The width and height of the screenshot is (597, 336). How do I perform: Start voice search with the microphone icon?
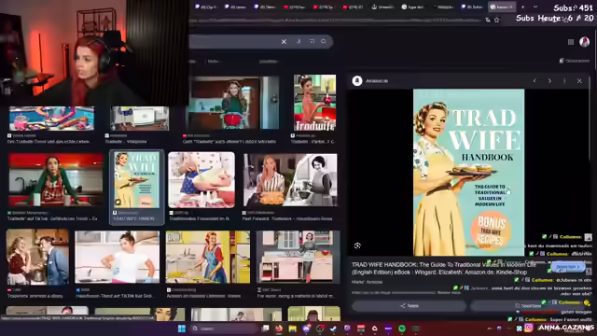click(x=298, y=41)
